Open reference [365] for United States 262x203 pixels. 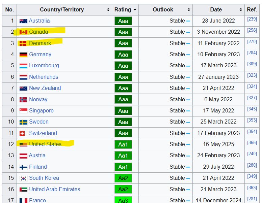pos(252,142)
